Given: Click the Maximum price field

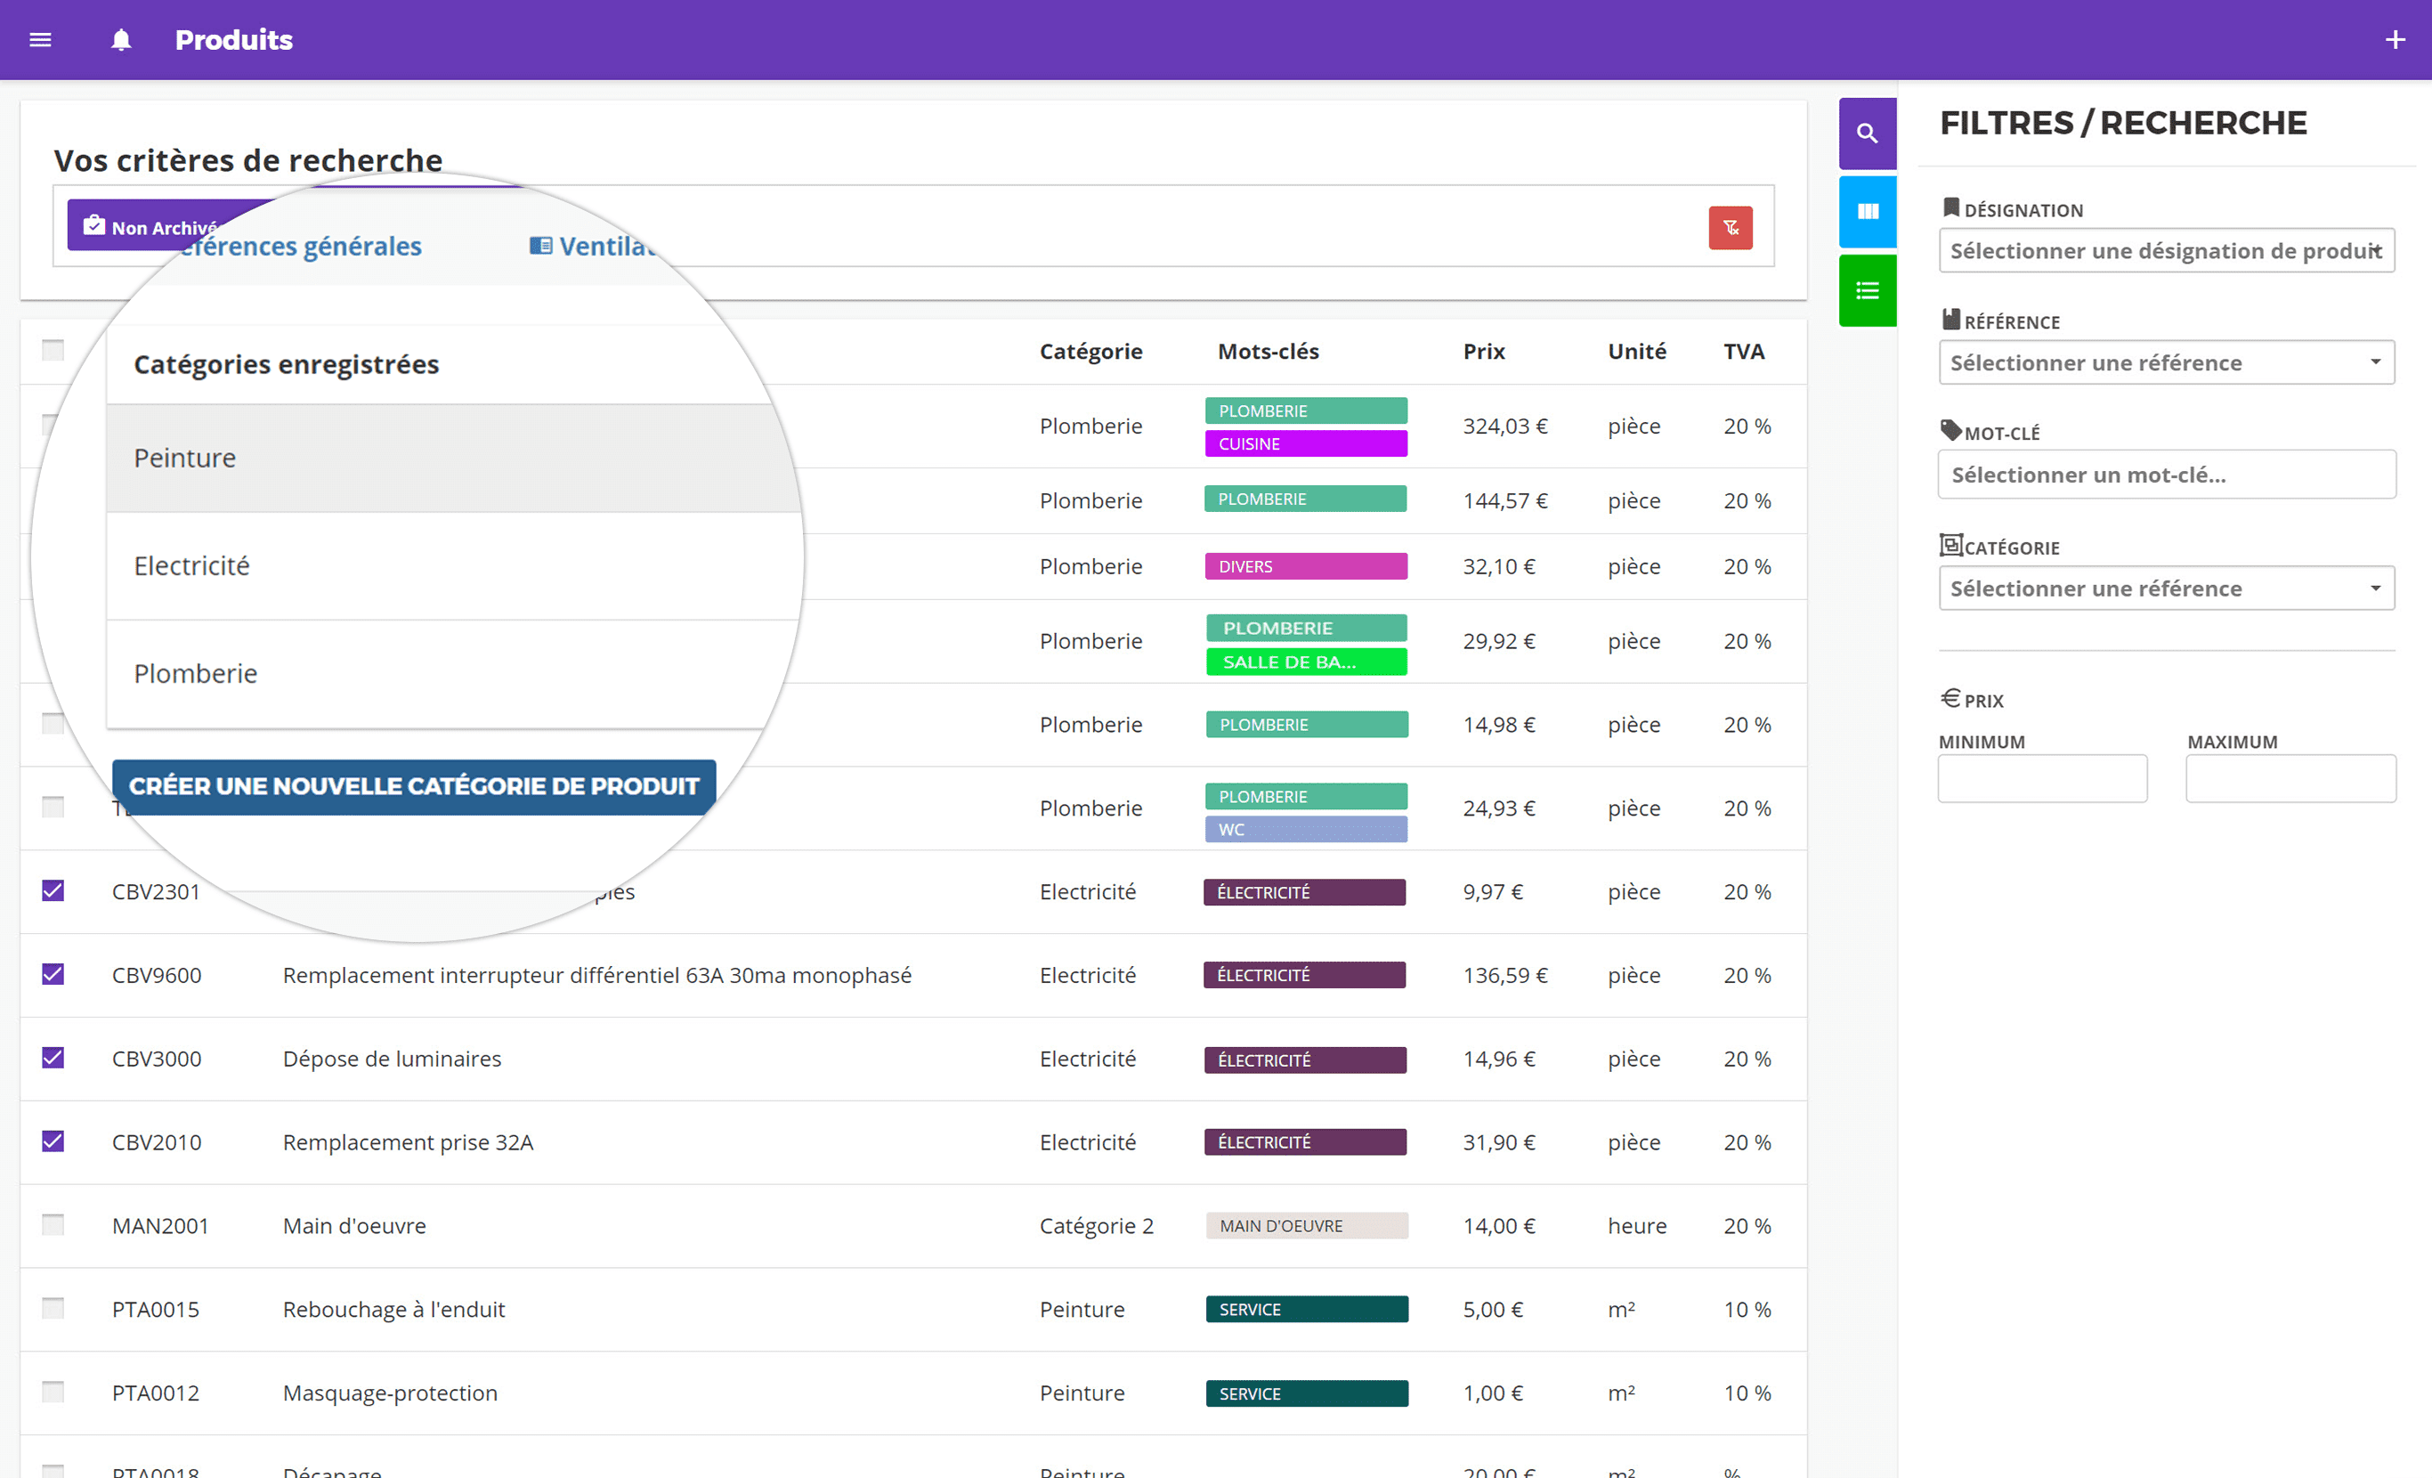Looking at the screenshot, I should pyautogui.click(x=2290, y=779).
